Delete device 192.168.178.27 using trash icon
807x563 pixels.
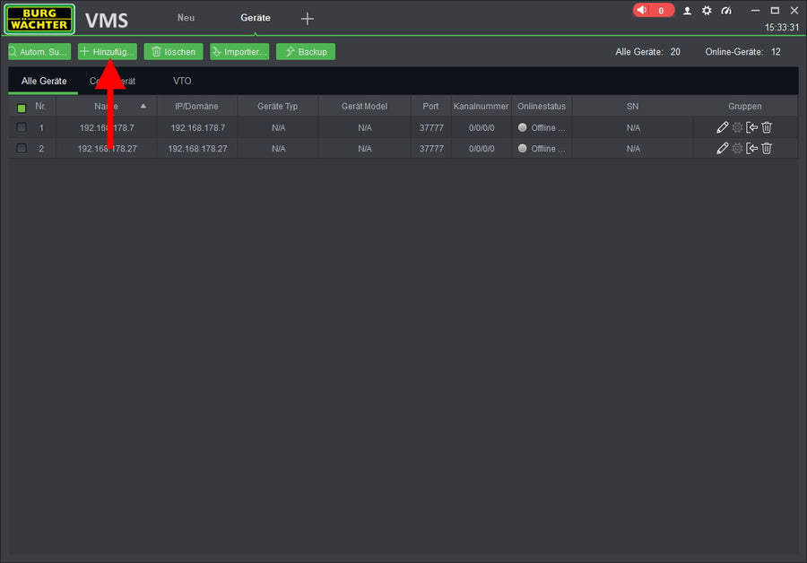[767, 149]
